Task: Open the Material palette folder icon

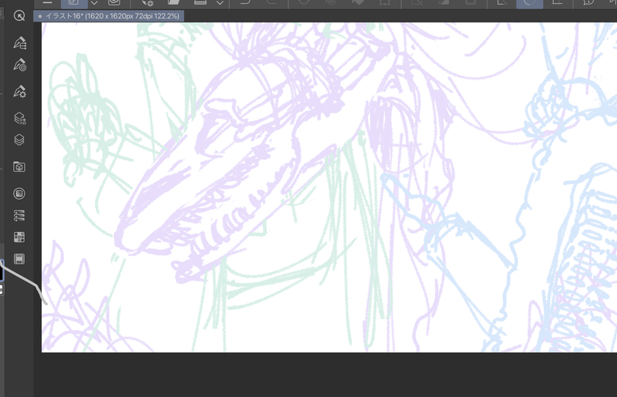Action: pyautogui.click(x=19, y=167)
